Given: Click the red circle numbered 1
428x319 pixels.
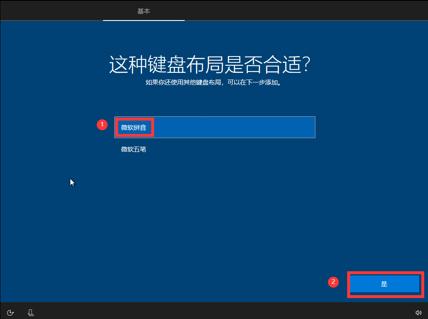Looking at the screenshot, I should click(x=102, y=125).
